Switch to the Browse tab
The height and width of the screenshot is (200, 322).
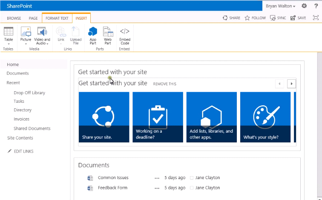(14, 18)
